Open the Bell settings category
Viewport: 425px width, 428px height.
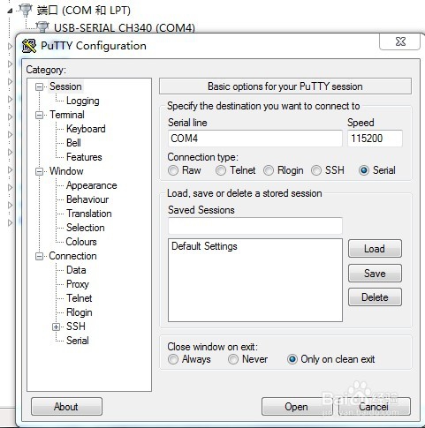point(73,143)
